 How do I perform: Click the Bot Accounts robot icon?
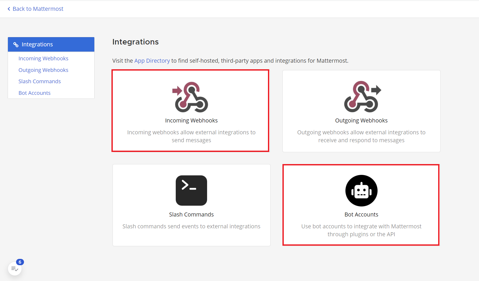pos(361,191)
